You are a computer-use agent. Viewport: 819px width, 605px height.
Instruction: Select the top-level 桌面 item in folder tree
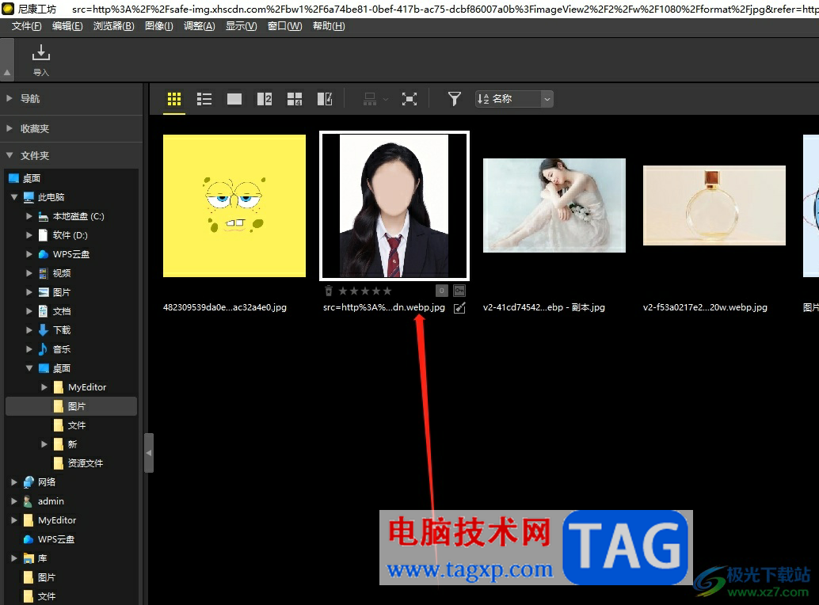coord(25,178)
